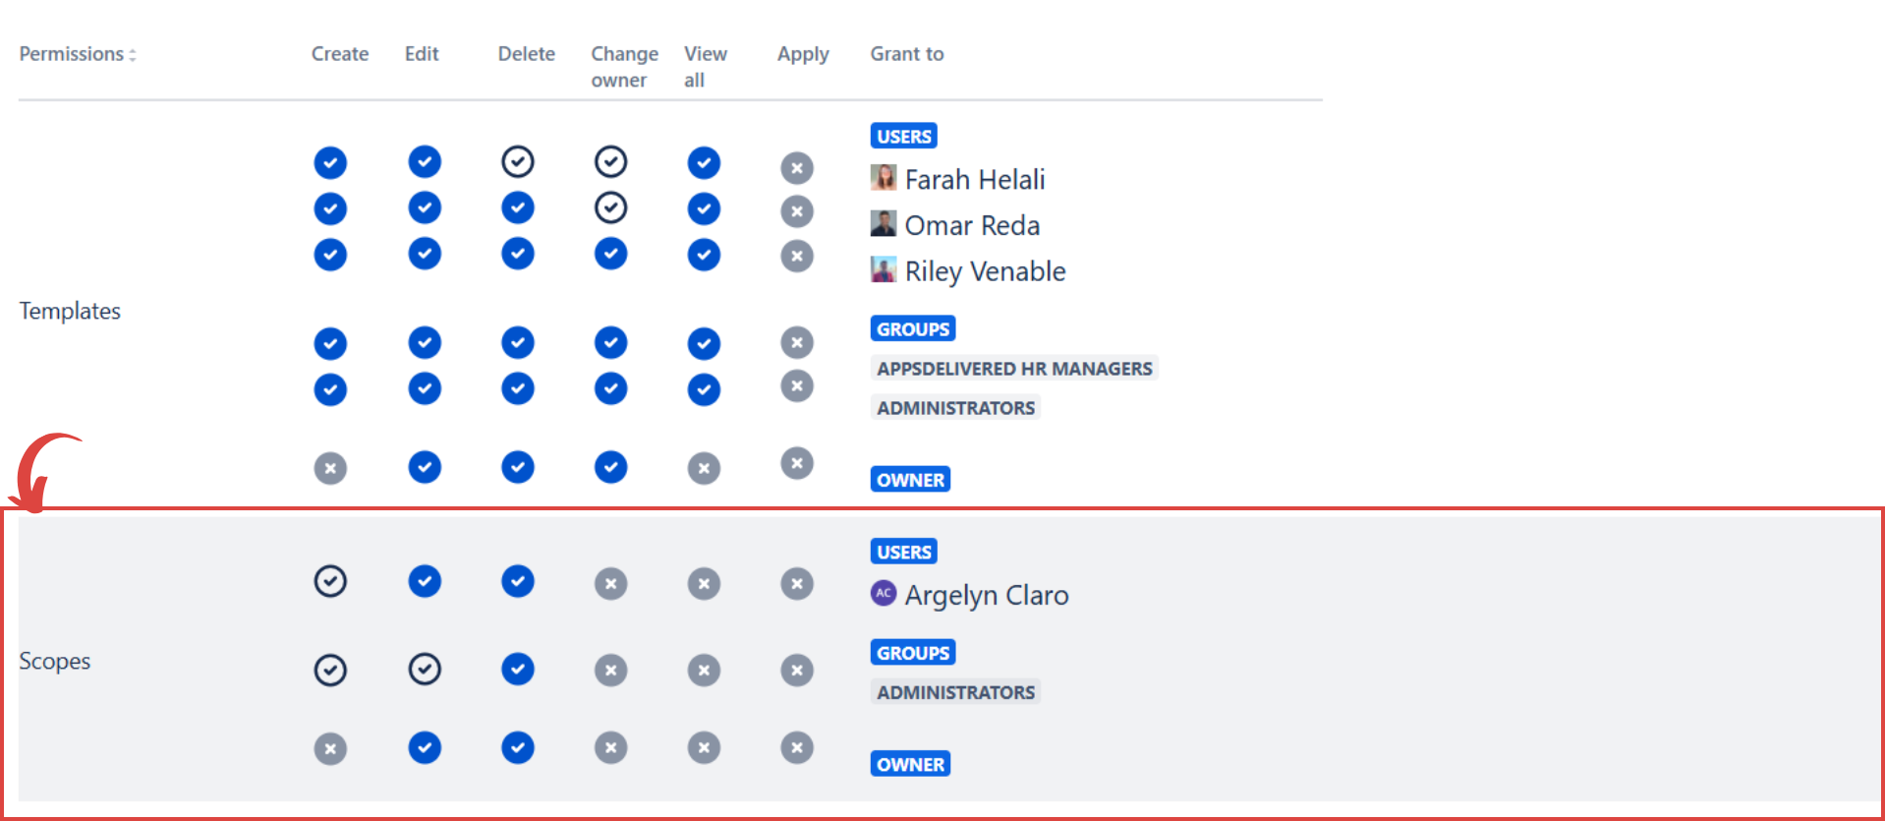Click Riley Venable's avatar picture
Image resolution: width=1885 pixels, height=821 pixels.
click(x=883, y=269)
